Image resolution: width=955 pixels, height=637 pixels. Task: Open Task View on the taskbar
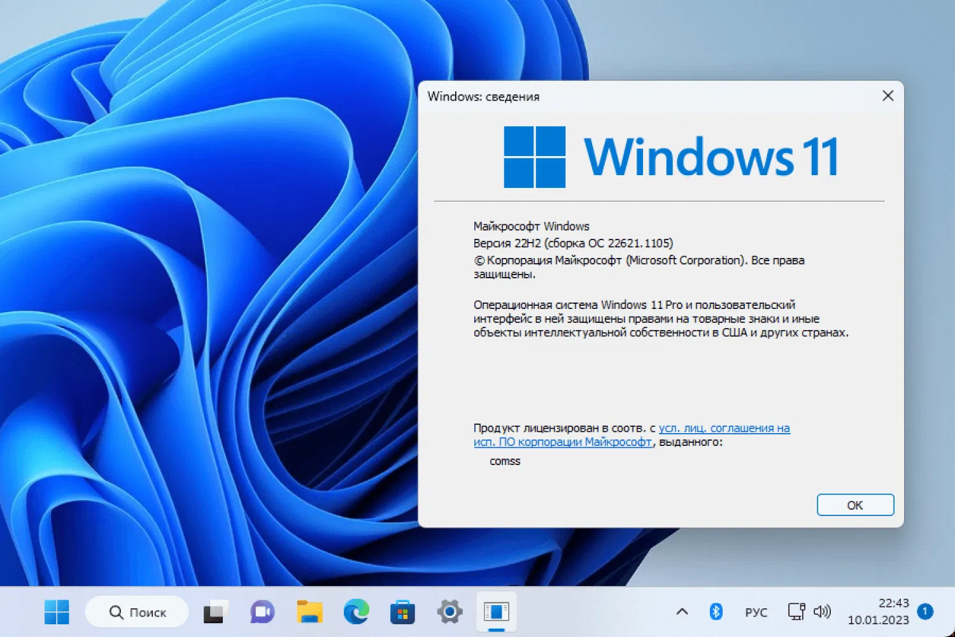[x=215, y=612]
